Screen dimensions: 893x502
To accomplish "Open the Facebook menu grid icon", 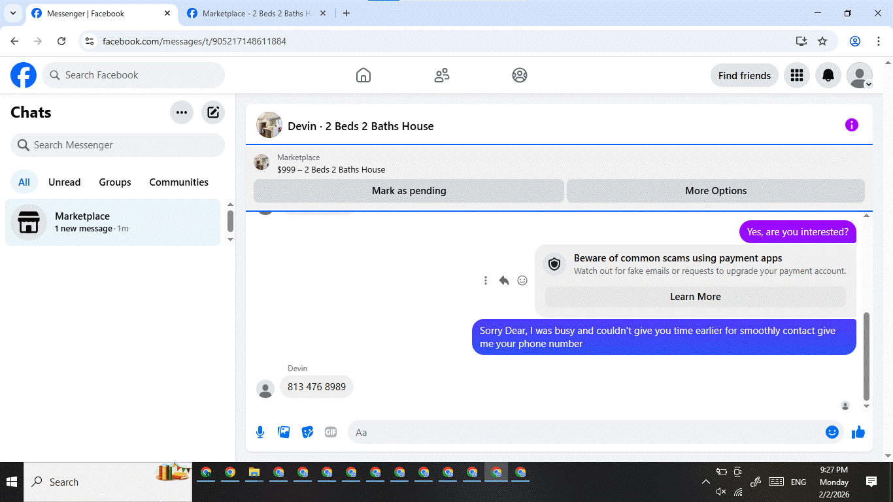I will pyautogui.click(x=797, y=75).
